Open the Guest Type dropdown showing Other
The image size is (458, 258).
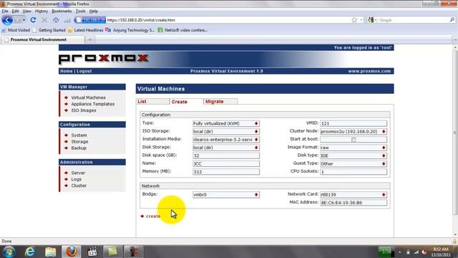pyautogui.click(x=354, y=163)
